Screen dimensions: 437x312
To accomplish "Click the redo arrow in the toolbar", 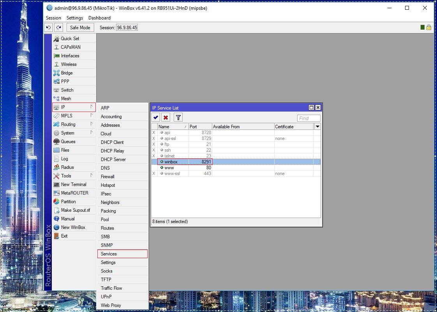I will 58,27.
